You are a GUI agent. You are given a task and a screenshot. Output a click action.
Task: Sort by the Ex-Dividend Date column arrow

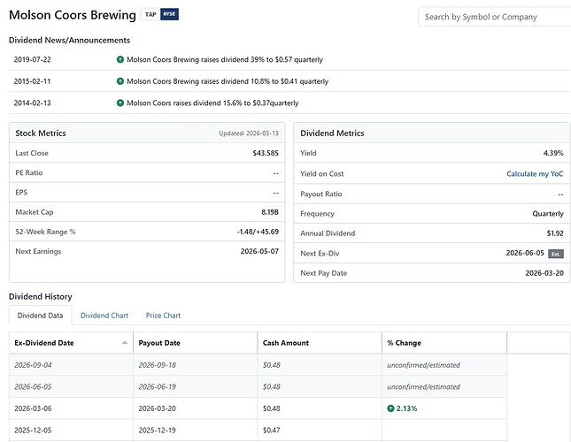click(x=125, y=343)
